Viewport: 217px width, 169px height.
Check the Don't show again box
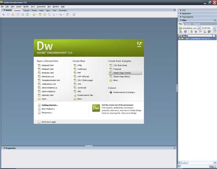coord(39,122)
